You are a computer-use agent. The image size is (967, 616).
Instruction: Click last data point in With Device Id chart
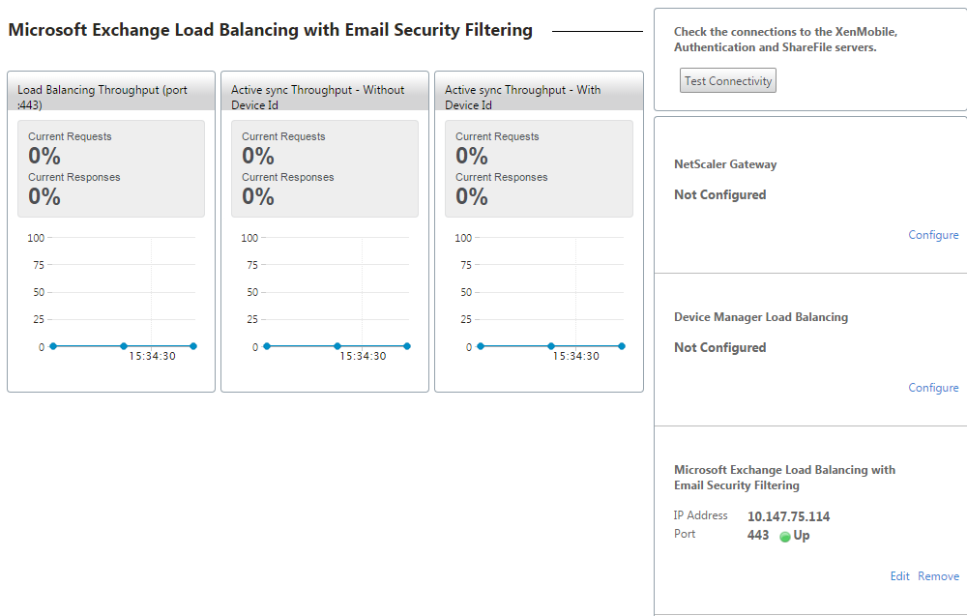point(622,345)
